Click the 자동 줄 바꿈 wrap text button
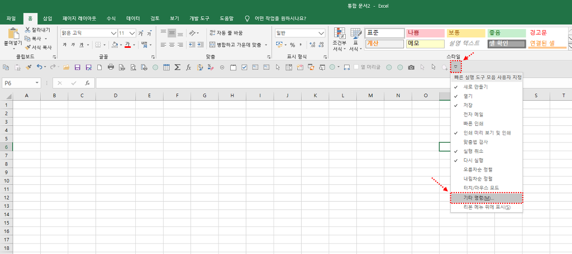 point(225,33)
